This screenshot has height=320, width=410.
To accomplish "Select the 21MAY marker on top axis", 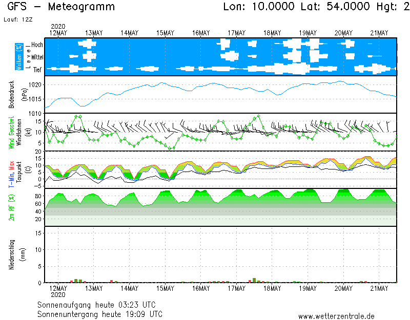I will coord(379,33).
